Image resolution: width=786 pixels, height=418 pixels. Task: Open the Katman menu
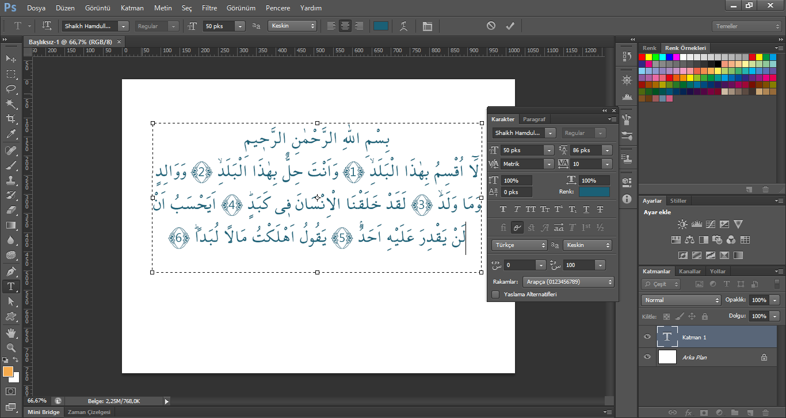pos(132,8)
